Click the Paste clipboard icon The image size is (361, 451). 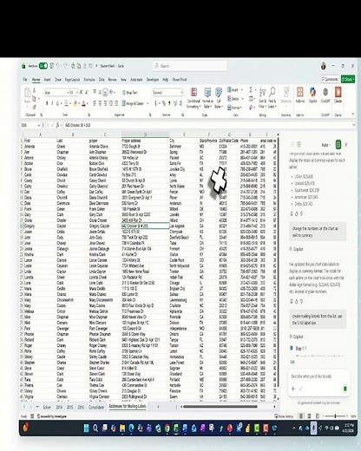point(27,93)
